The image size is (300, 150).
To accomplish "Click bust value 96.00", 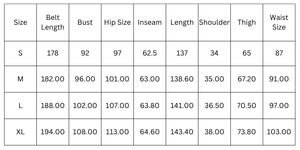I will [85, 79].
